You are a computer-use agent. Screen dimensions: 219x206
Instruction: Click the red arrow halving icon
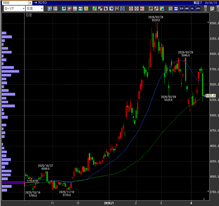81,8
